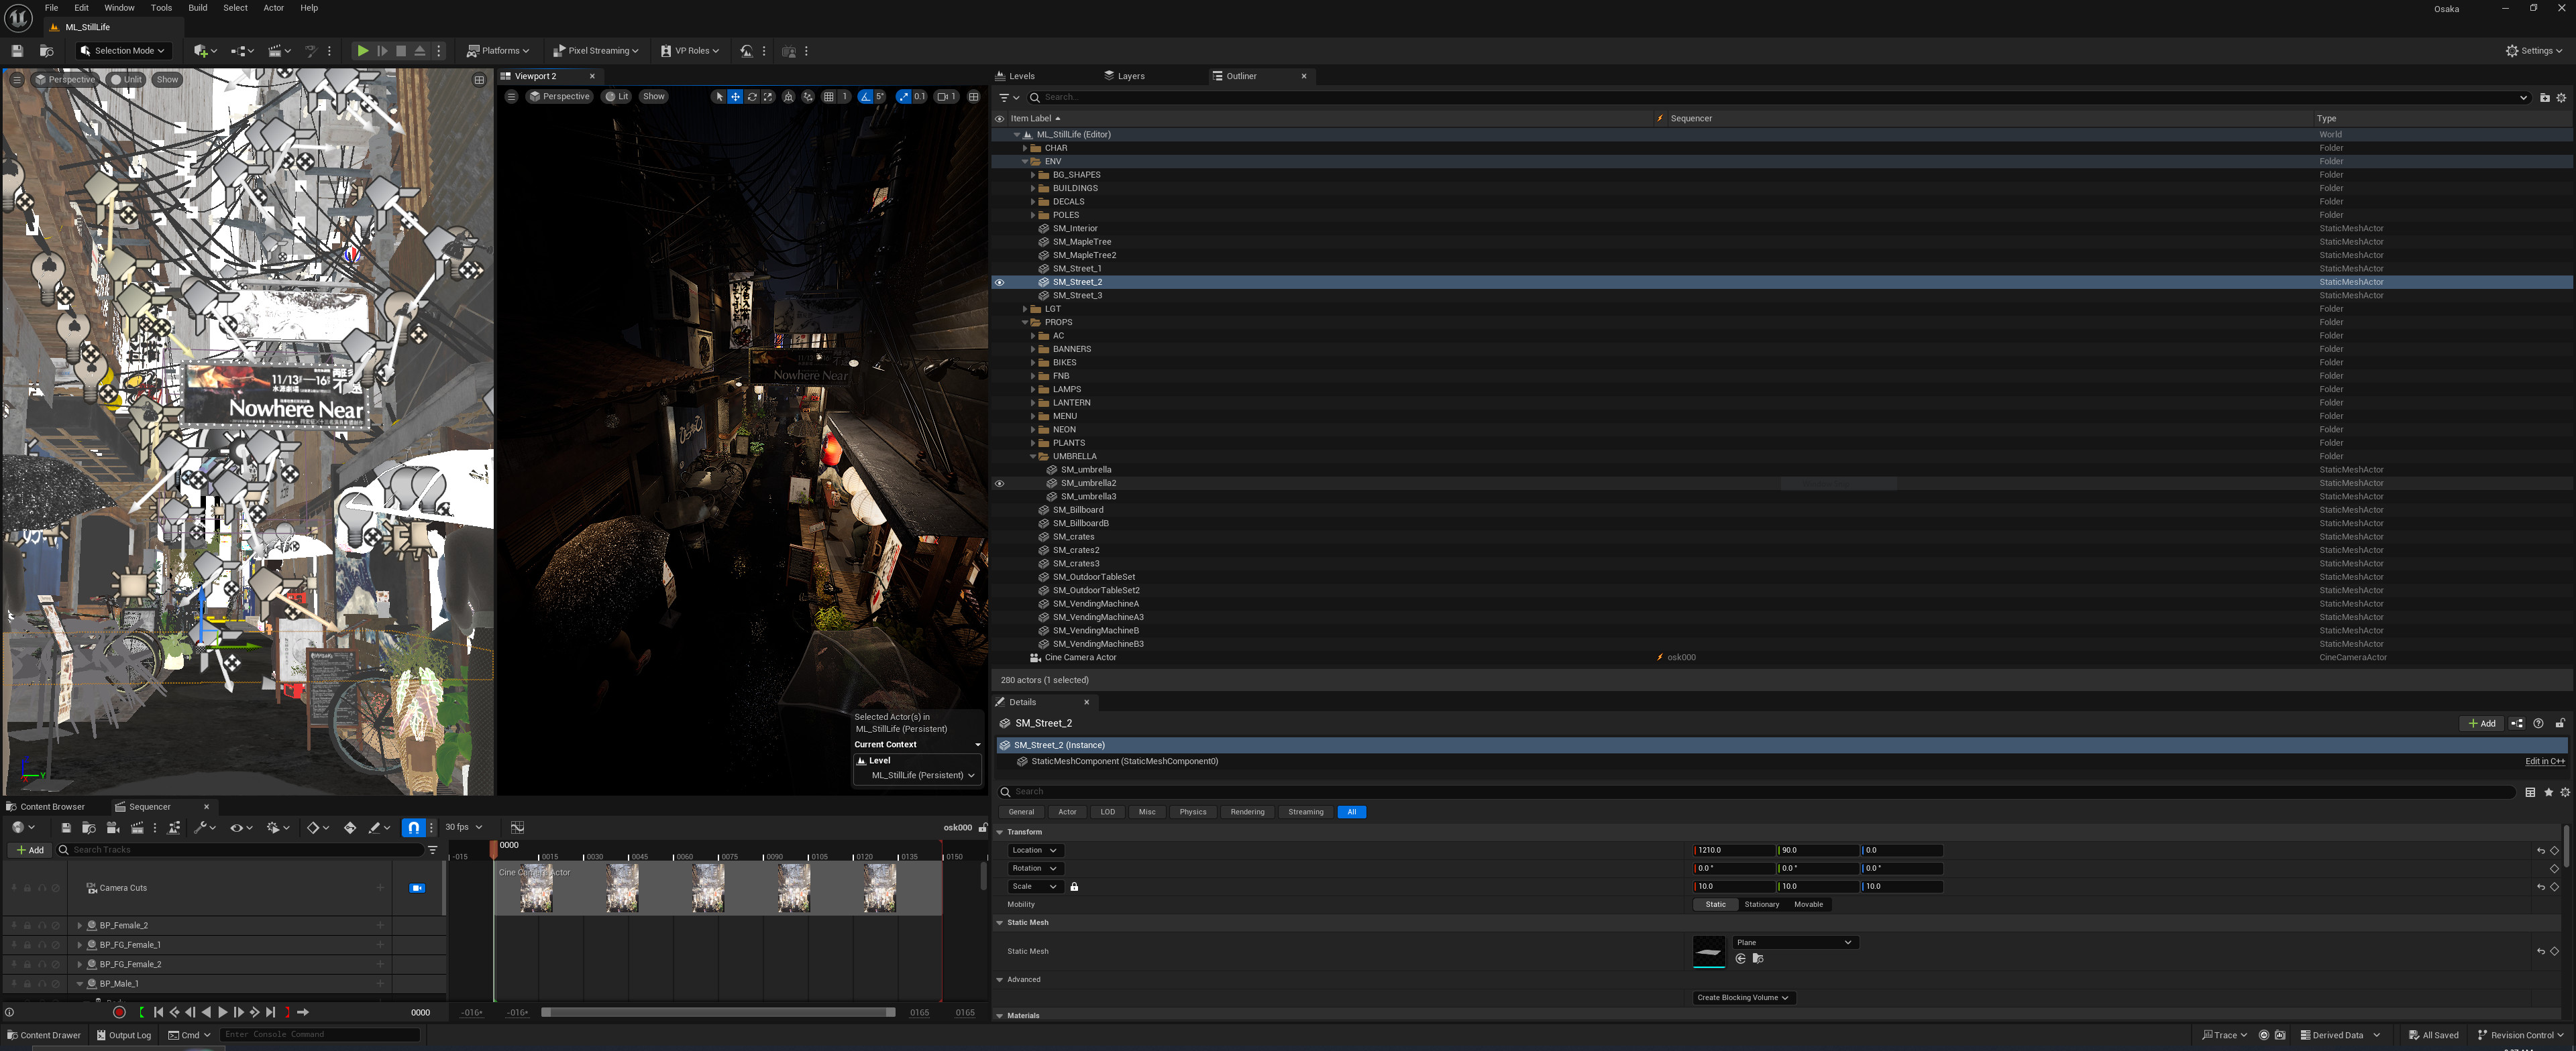Click the browse to Static Mesh asset icon
The height and width of the screenshot is (1051, 2576).
1758,959
